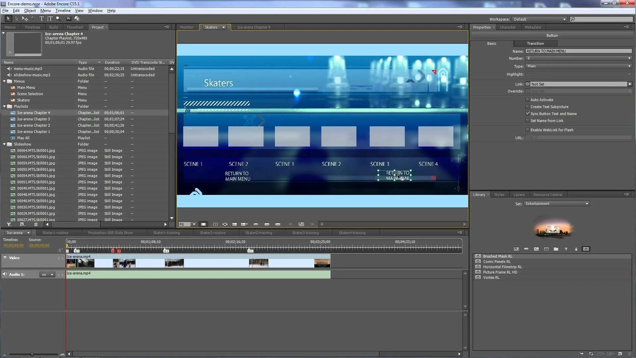The image size is (636, 358).
Task: Toggle Library text items filter icon
Action: point(566,249)
